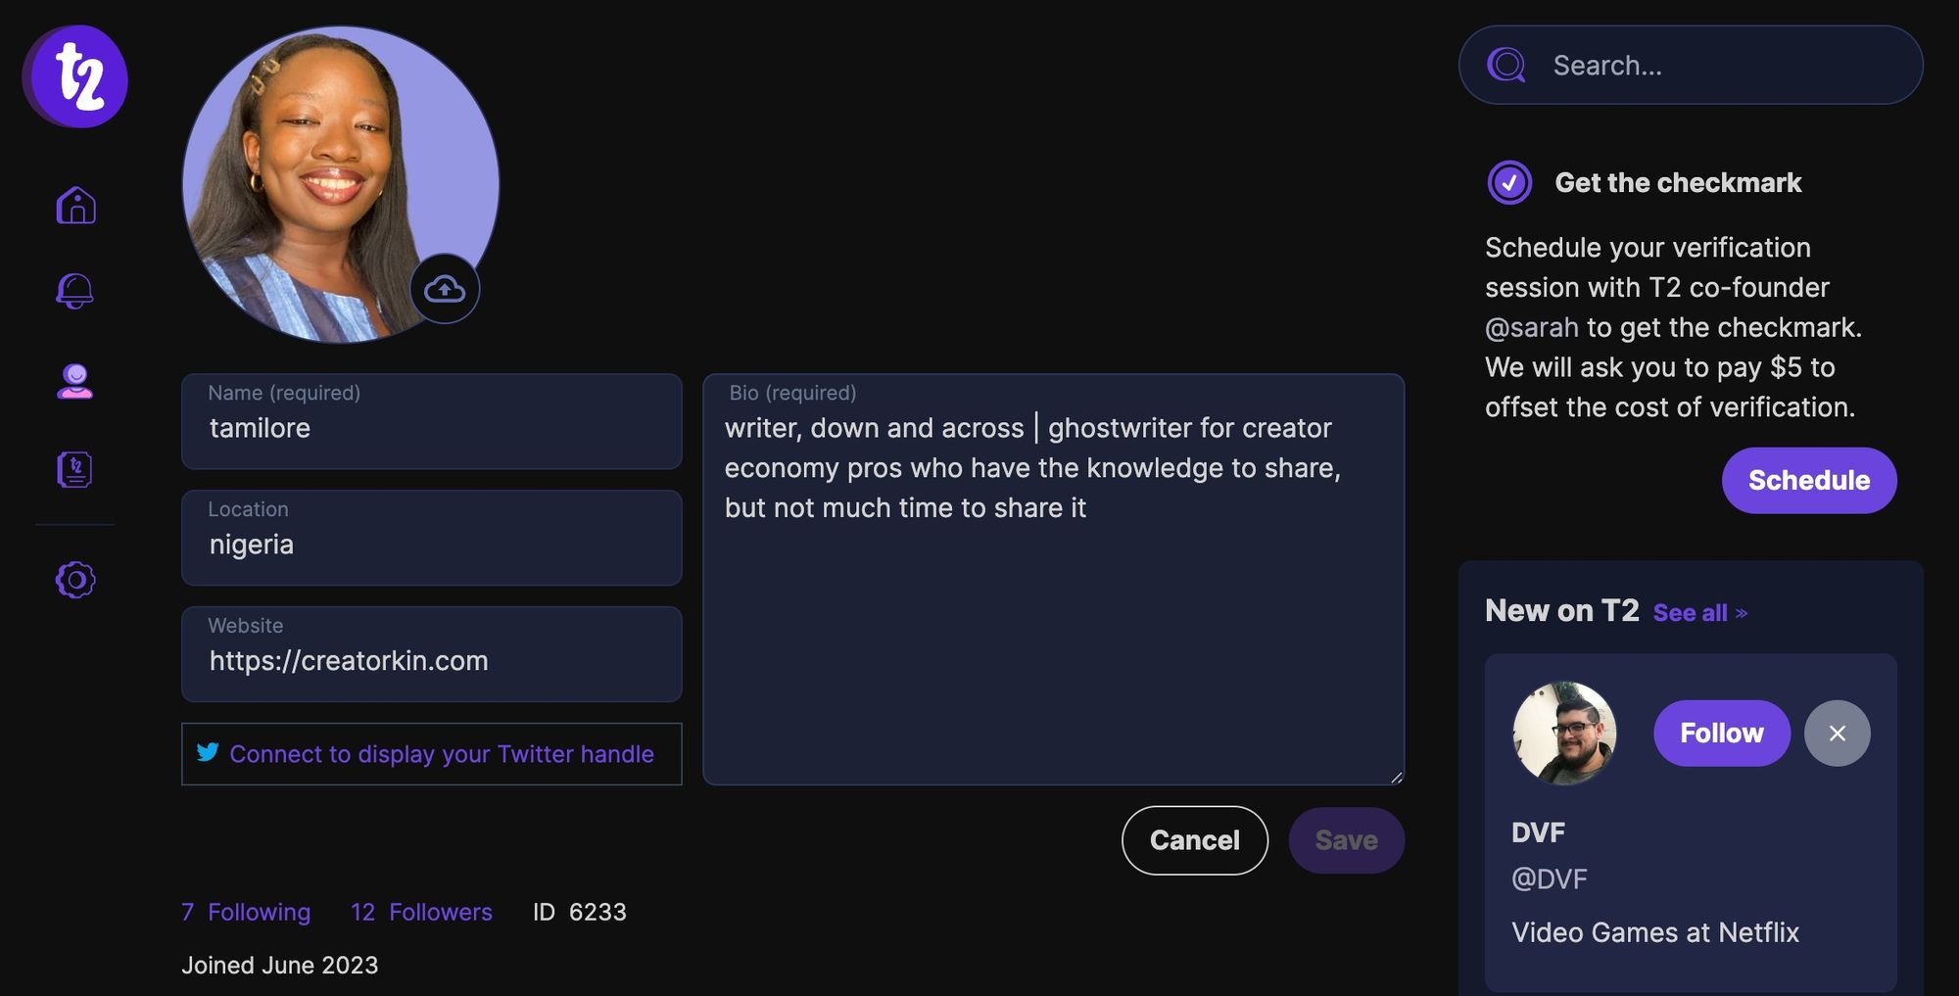Click the T2 logo icon

(x=75, y=76)
